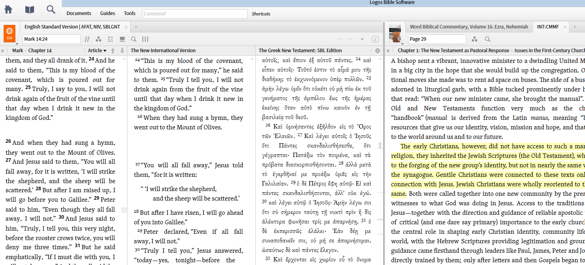Click the Mark 14:24 reference box
This screenshot has height=265, width=585.
point(51,39)
